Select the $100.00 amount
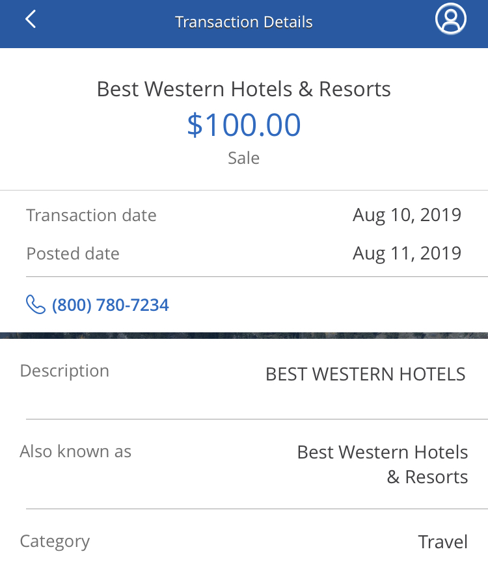488x571 pixels. [x=243, y=124]
